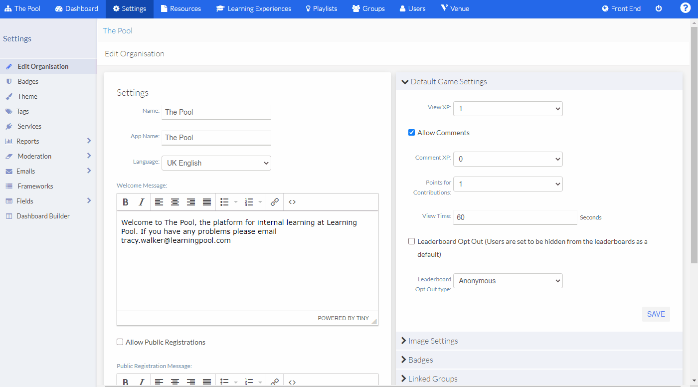Toggle bold formatting in the welcome message editor

click(125, 201)
